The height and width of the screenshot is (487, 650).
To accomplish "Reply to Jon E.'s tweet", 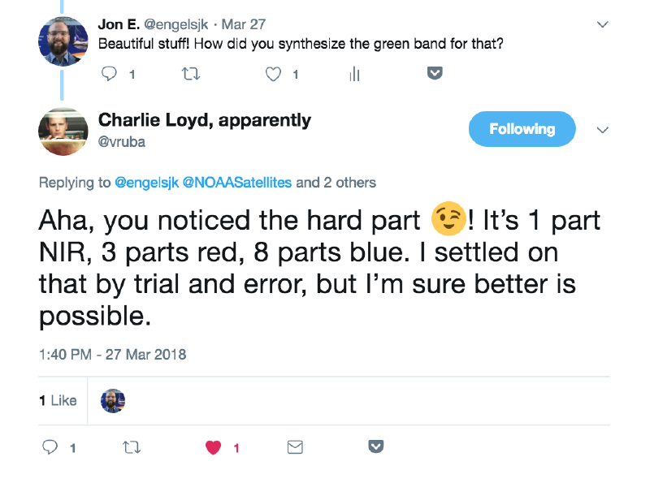I will click(109, 74).
